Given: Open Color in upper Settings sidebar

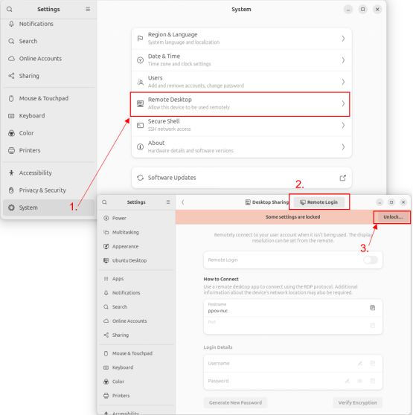Looking at the screenshot, I should [x=48, y=133].
